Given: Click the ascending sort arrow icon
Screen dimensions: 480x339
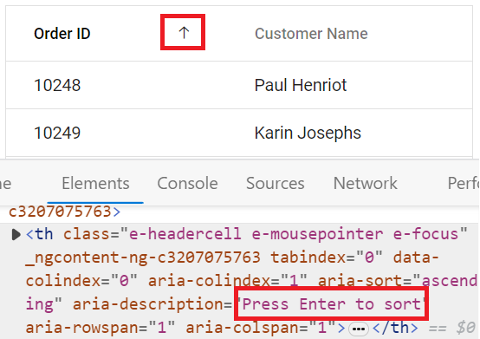Looking at the screenshot, I should click(x=184, y=32).
